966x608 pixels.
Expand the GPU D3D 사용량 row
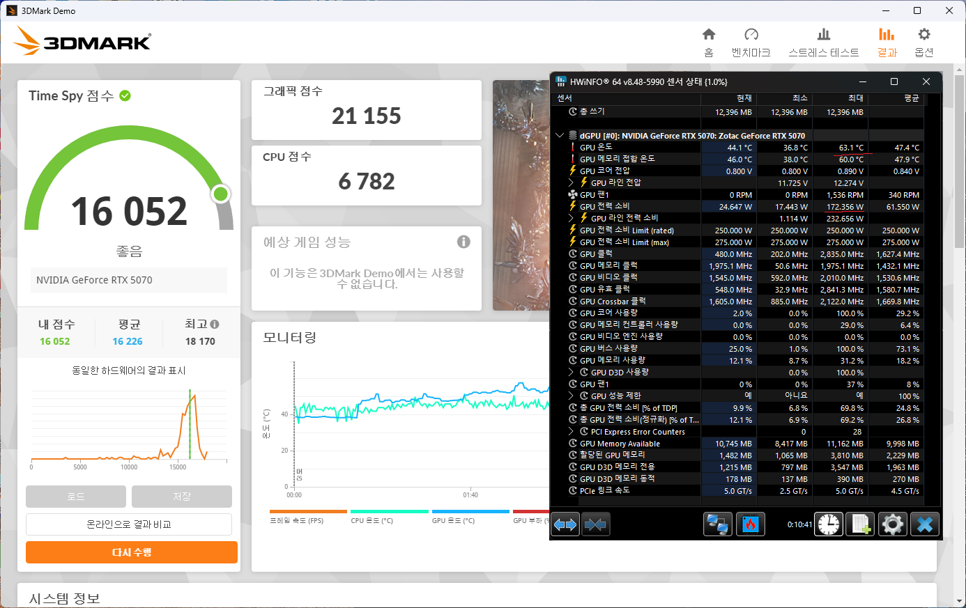coord(572,372)
